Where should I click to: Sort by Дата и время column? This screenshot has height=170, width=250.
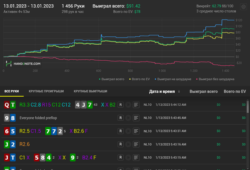tap(162, 91)
